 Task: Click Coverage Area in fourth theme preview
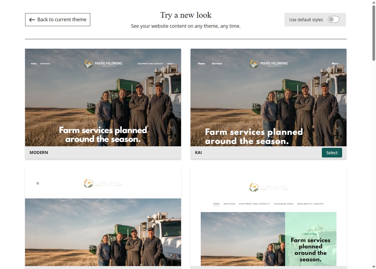tap(284, 204)
